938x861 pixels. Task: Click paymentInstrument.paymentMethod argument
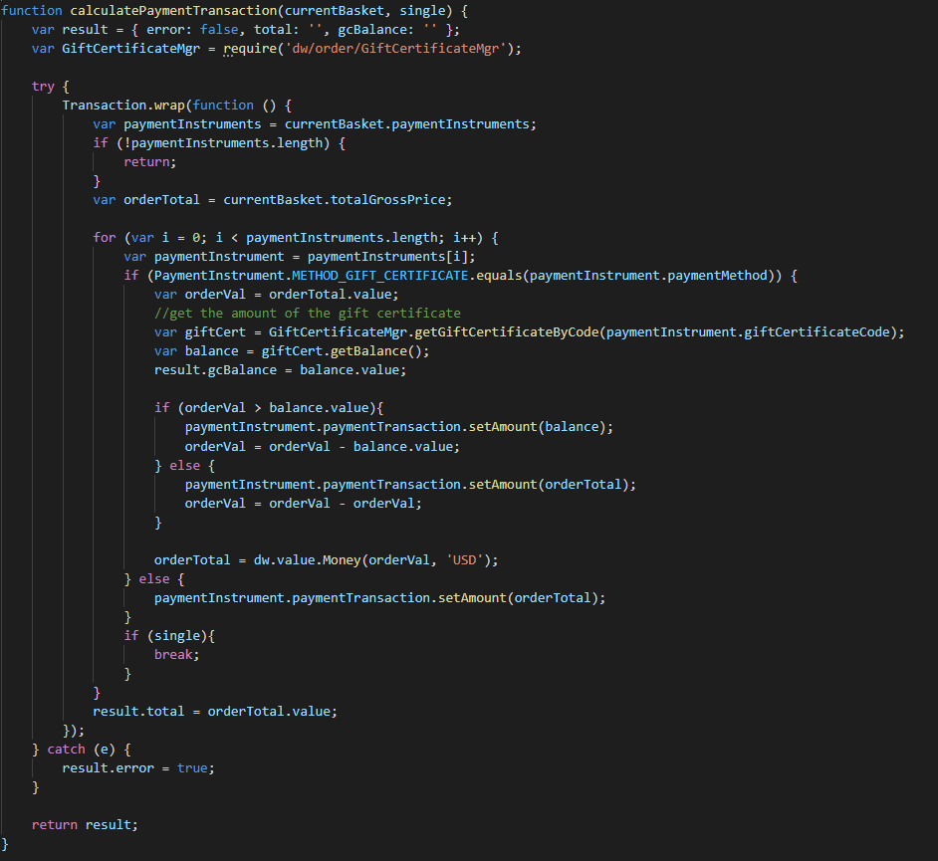click(648, 276)
